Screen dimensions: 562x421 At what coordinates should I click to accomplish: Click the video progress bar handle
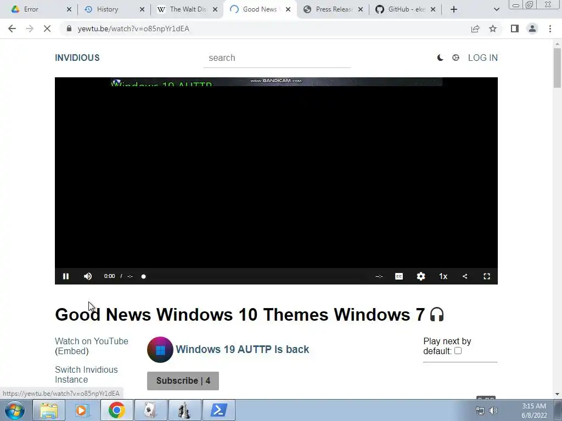(x=143, y=276)
